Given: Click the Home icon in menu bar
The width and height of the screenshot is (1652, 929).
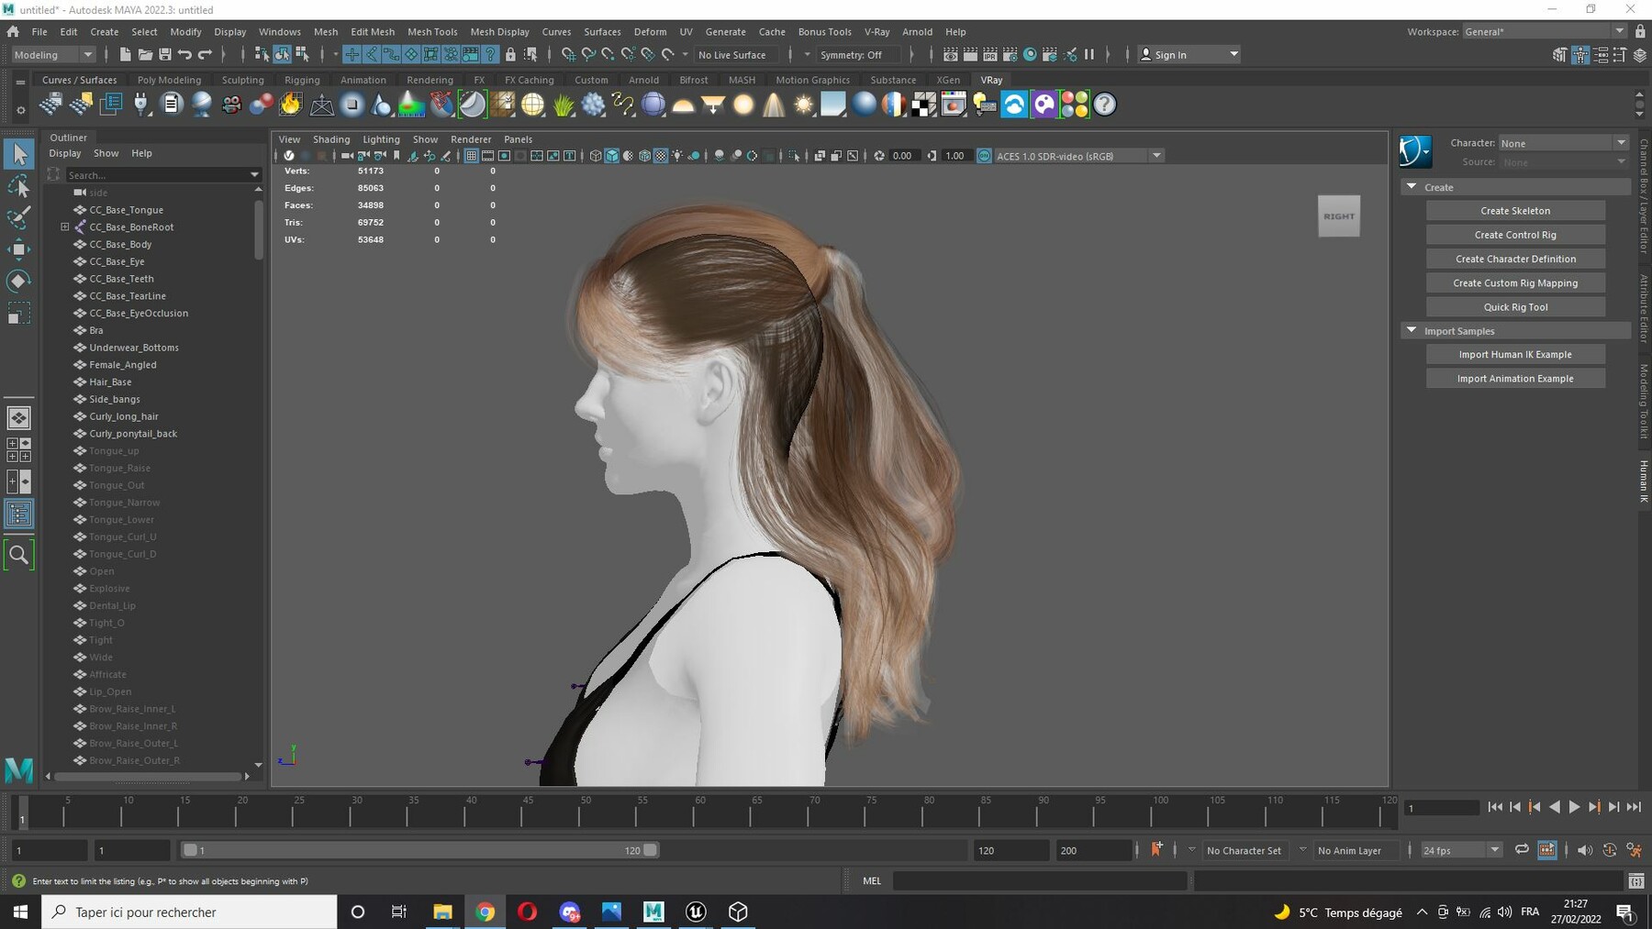Looking at the screenshot, I should tap(13, 31).
